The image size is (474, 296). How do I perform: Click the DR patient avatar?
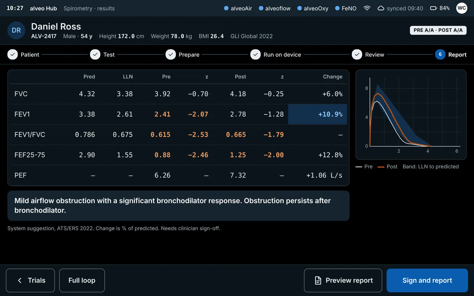[x=16, y=30]
